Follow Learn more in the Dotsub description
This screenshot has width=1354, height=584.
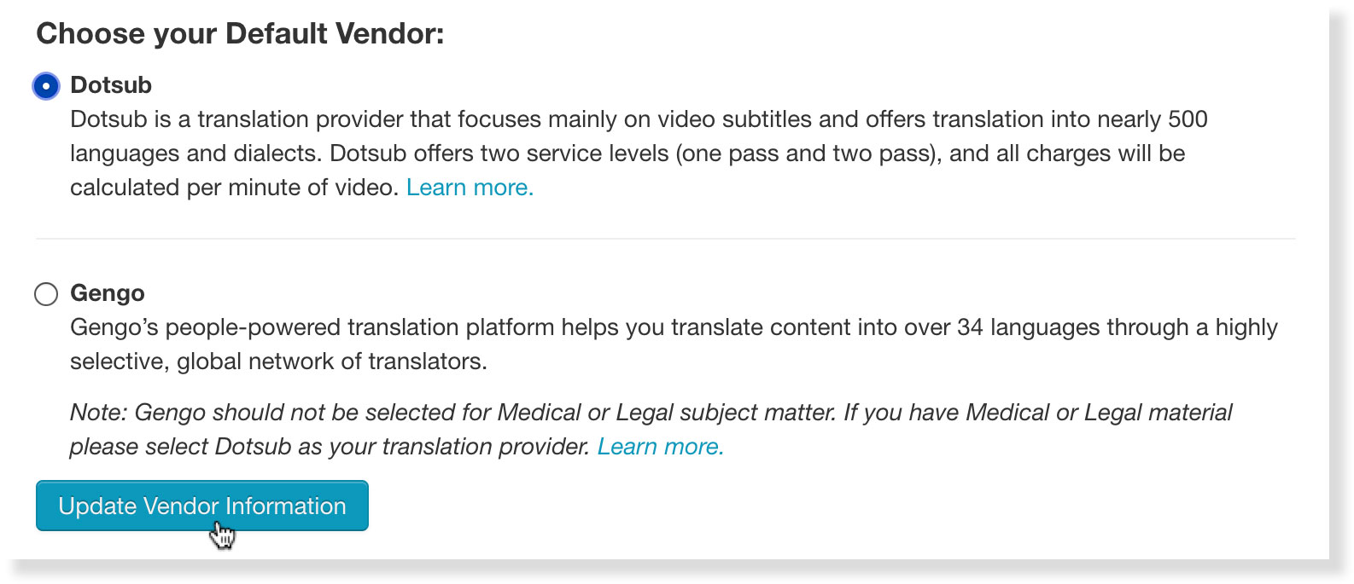pos(470,187)
